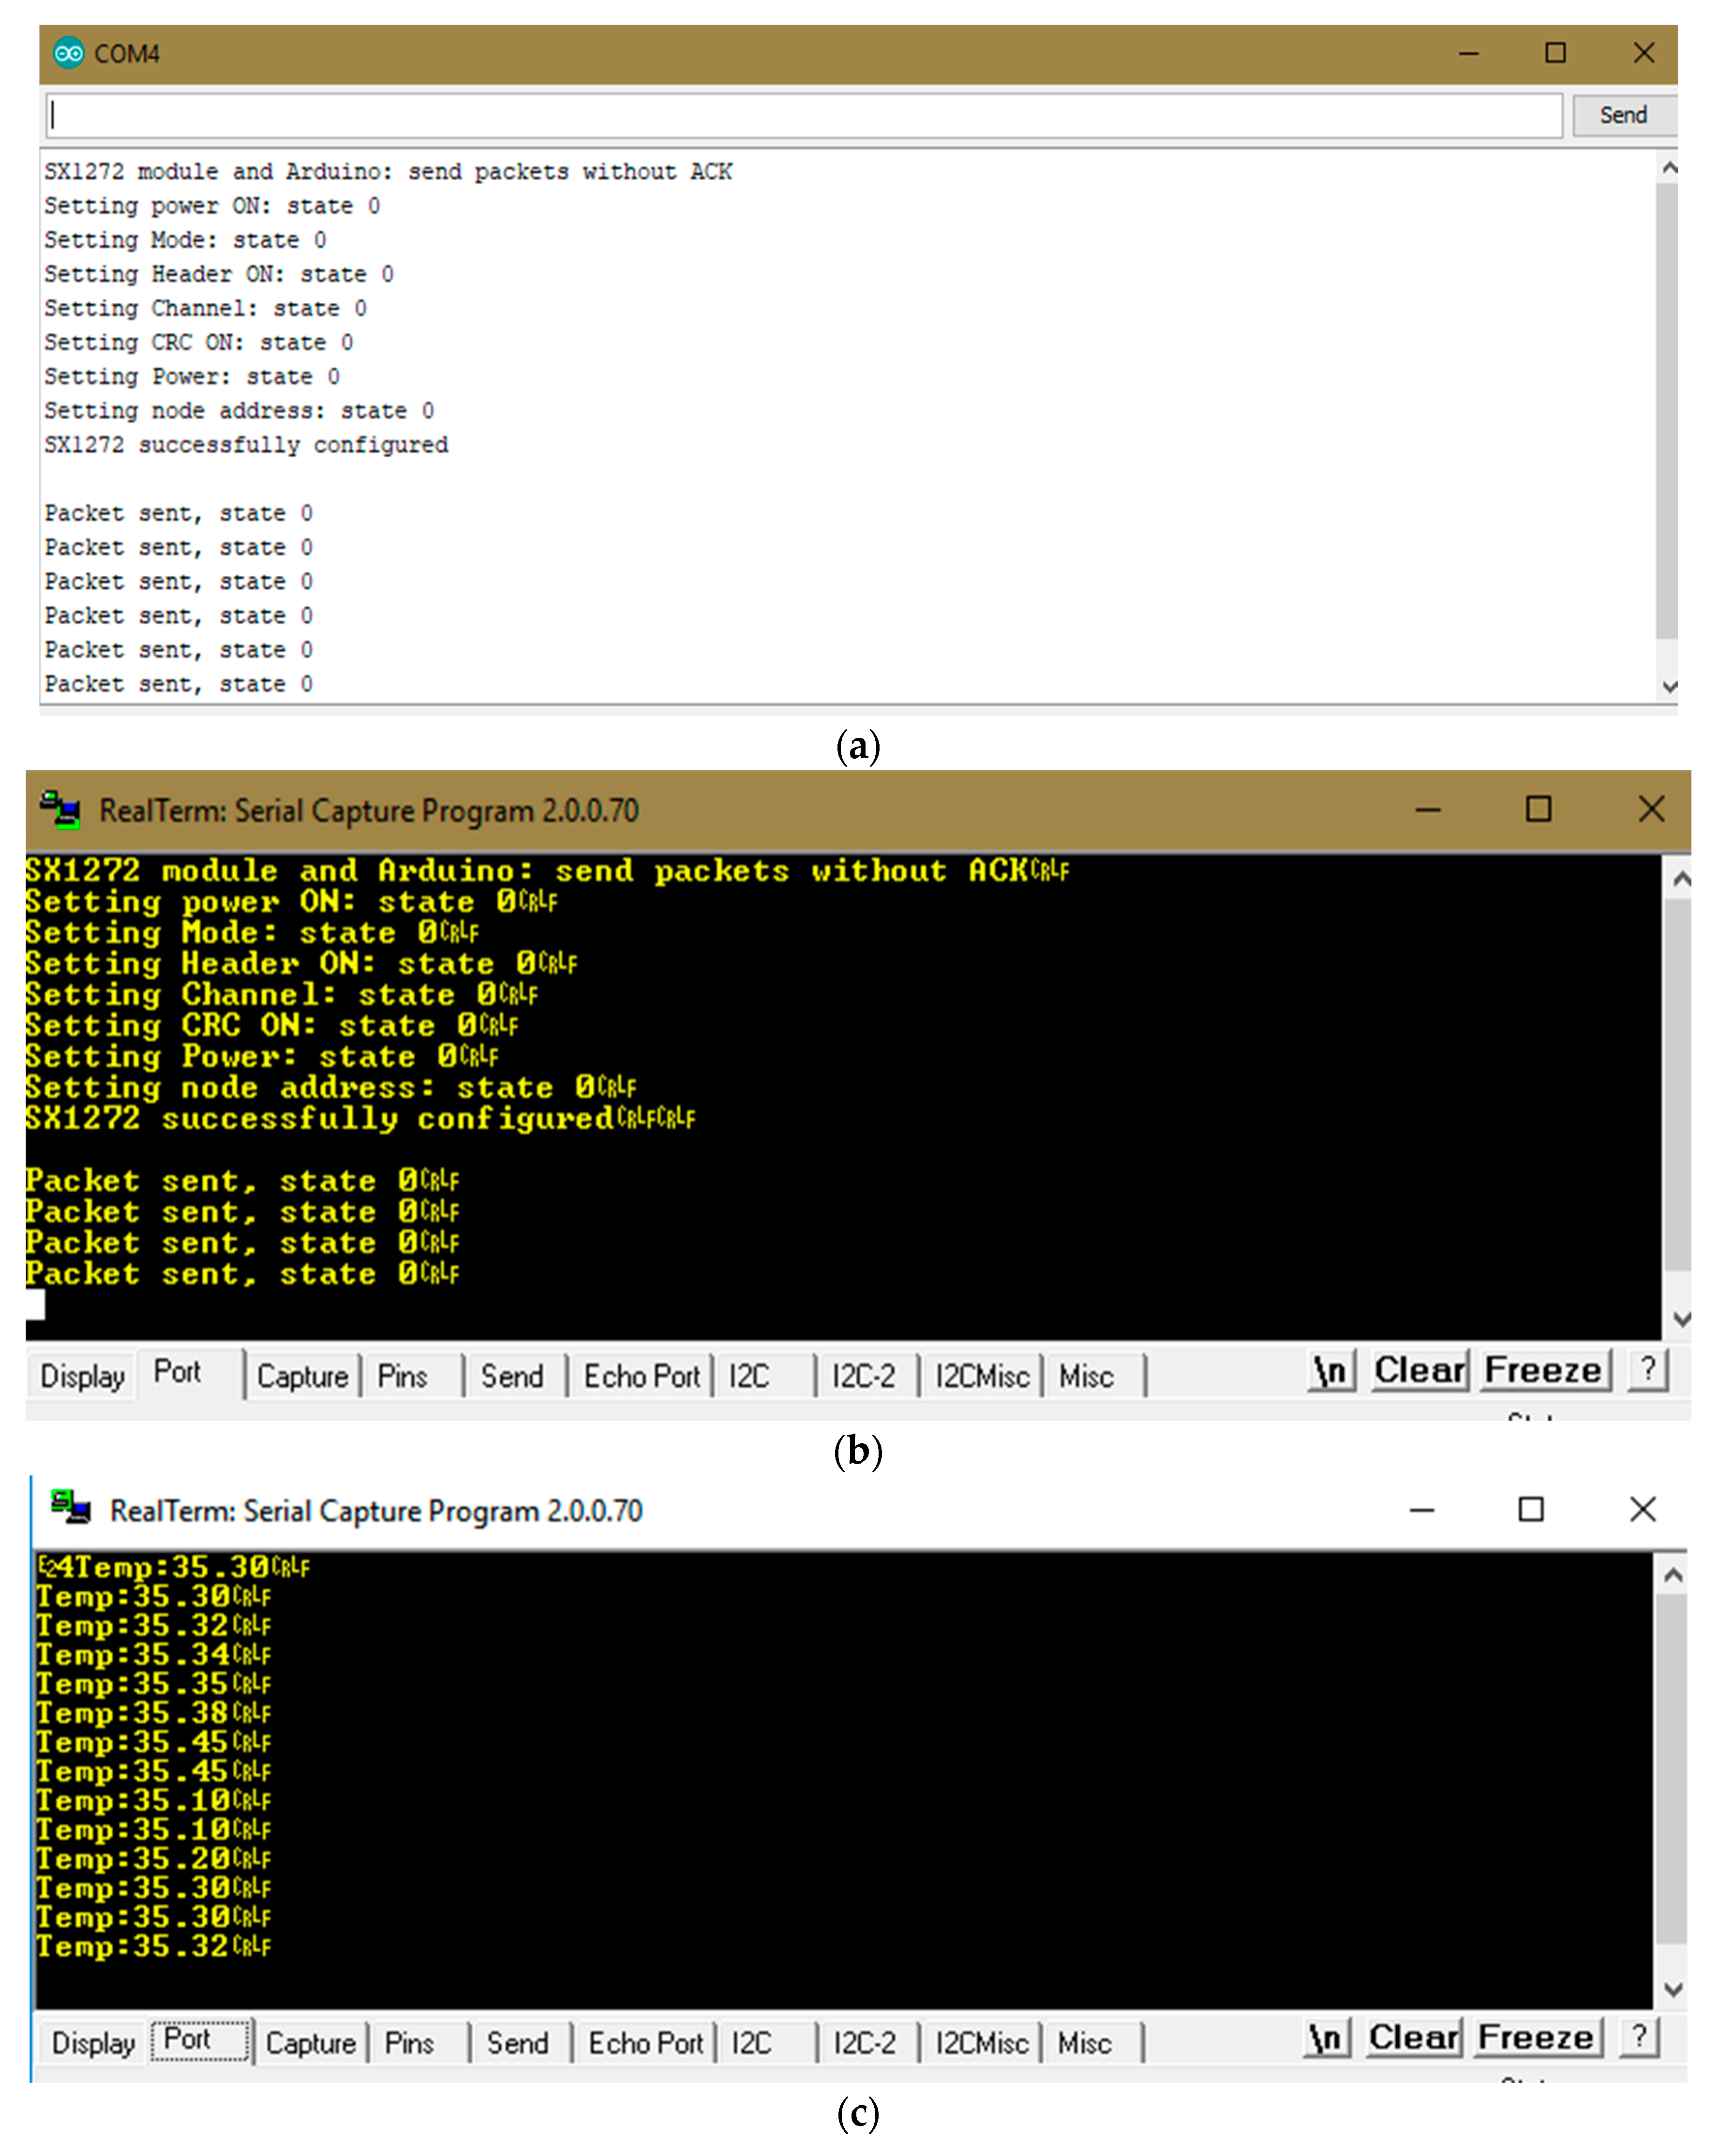Click 'Temp:35.38' line in bottom RealTerm
The width and height of the screenshot is (1718, 2156).
pyautogui.click(x=153, y=1713)
